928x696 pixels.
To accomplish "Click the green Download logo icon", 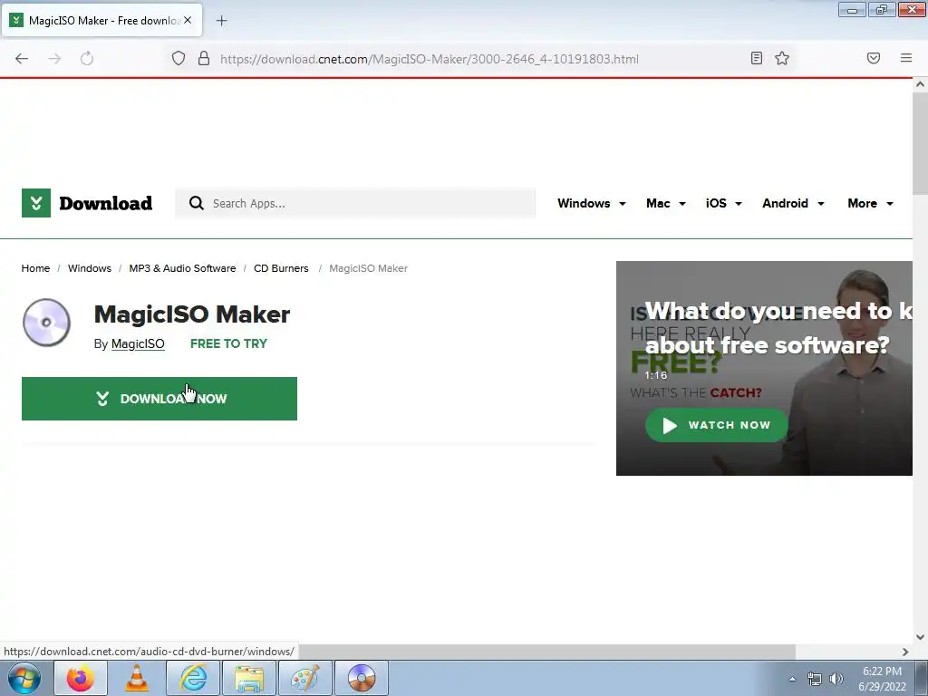I will click(36, 203).
